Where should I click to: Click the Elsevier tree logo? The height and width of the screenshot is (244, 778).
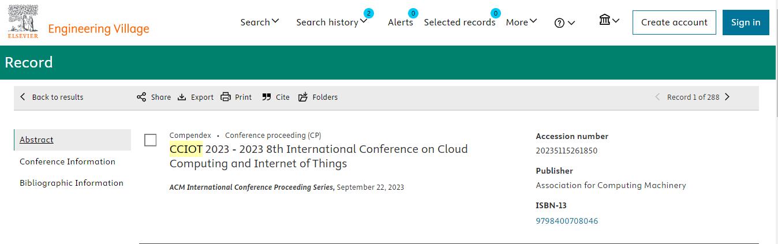[x=23, y=21]
